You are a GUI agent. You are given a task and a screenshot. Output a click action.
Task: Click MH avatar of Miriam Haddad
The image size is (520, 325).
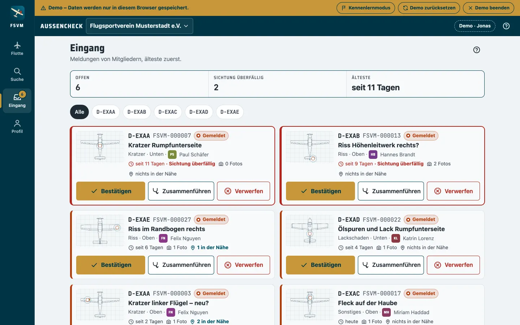386,312
